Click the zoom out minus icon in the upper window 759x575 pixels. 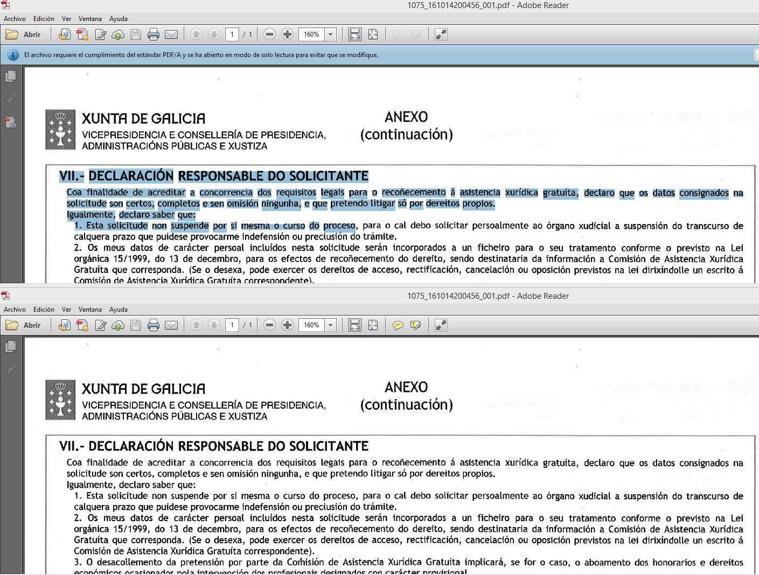point(270,34)
